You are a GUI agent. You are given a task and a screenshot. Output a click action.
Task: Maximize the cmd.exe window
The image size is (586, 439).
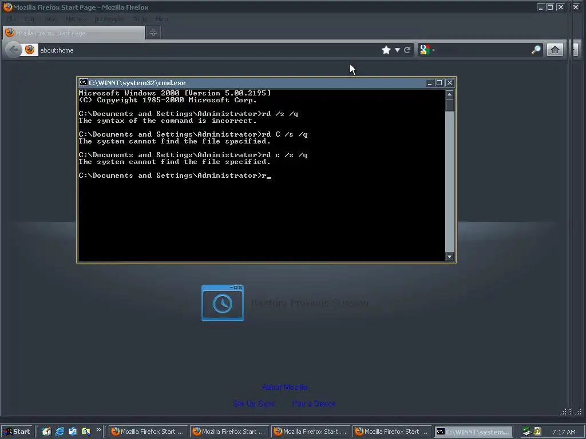[x=439, y=83]
